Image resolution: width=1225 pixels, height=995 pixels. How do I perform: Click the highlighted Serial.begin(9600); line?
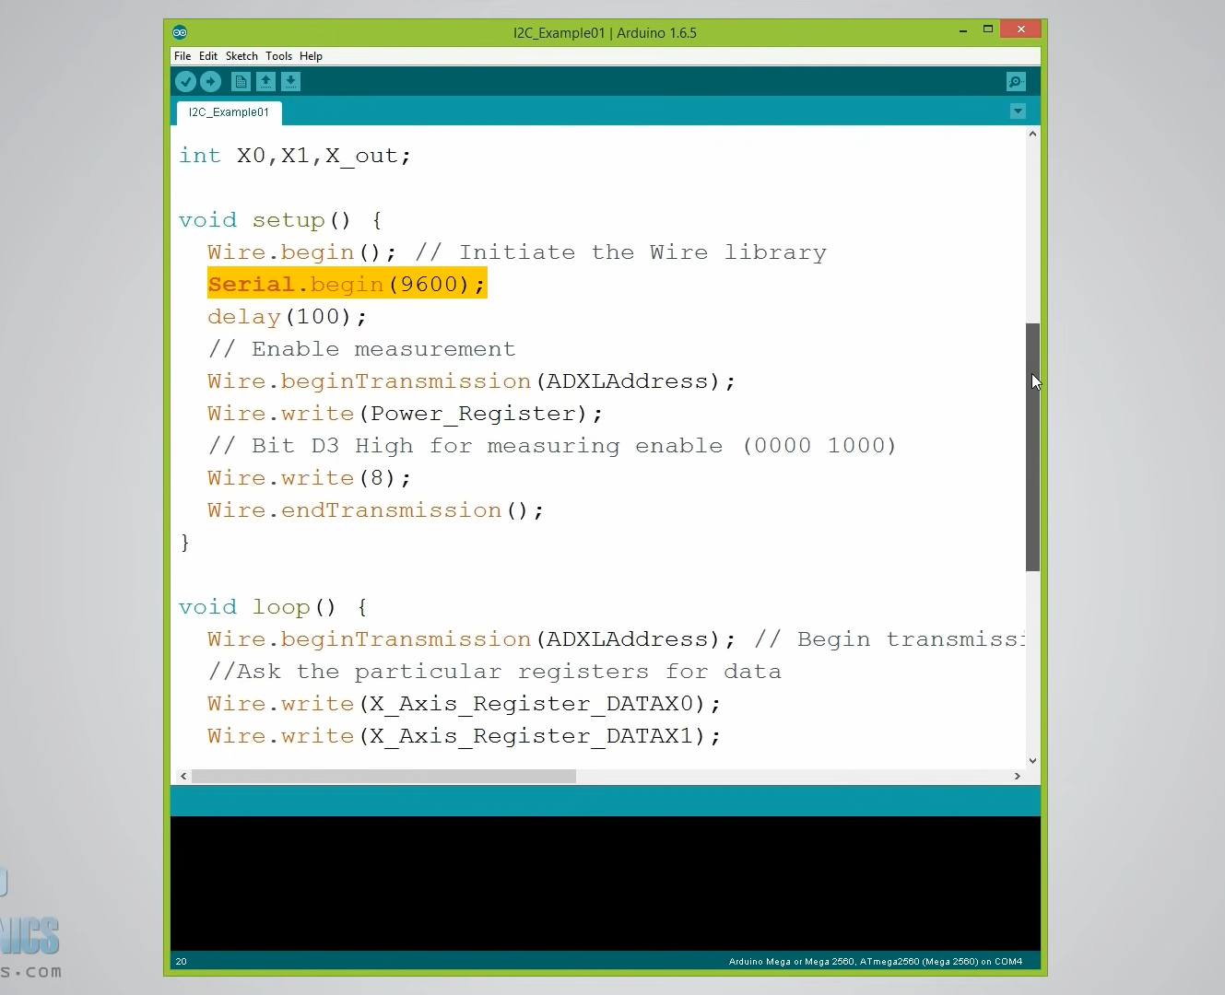pyautogui.click(x=347, y=285)
